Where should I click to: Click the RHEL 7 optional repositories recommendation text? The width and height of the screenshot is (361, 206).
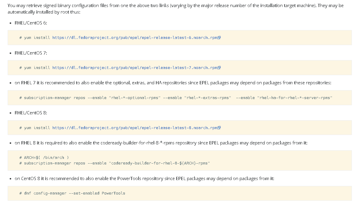(173, 83)
